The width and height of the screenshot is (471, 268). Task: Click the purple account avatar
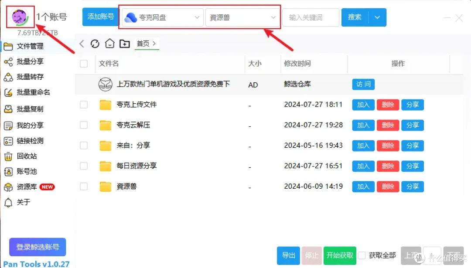(x=20, y=17)
